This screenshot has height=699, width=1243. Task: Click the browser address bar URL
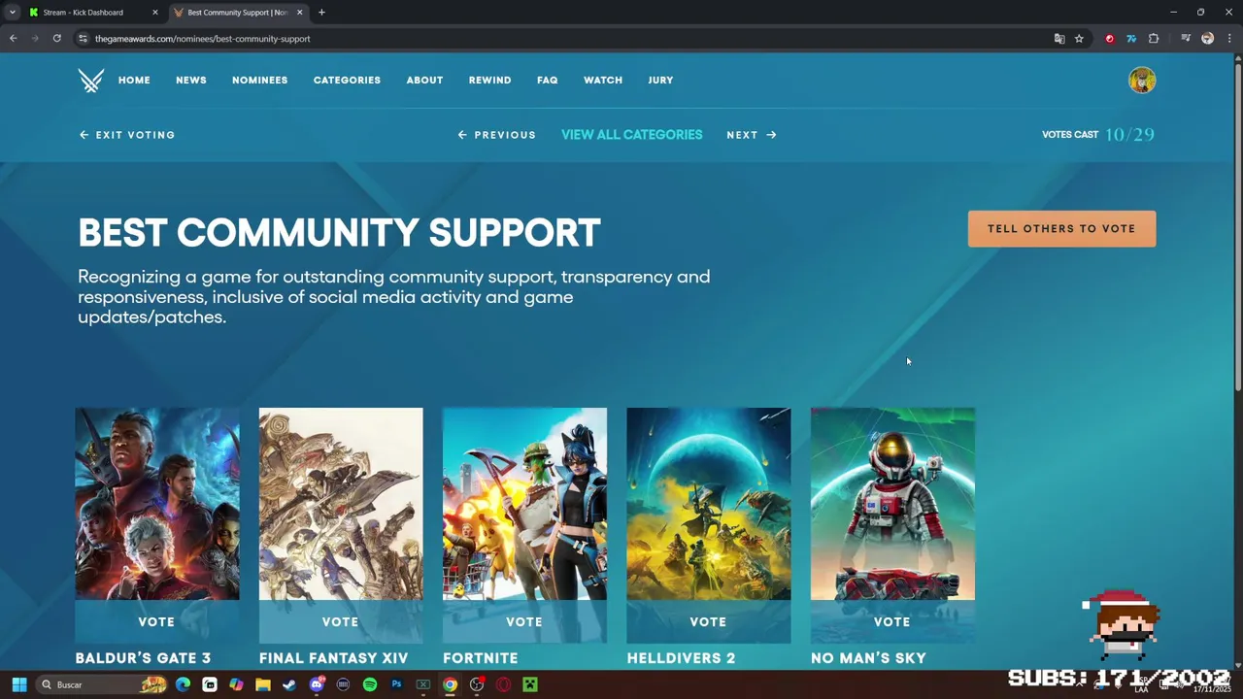(x=203, y=39)
